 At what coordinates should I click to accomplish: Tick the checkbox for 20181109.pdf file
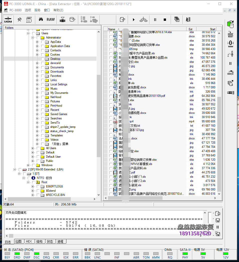[111, 96]
